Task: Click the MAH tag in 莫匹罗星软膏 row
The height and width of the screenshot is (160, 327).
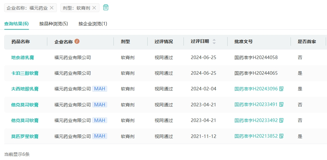Action: [x=100, y=136]
